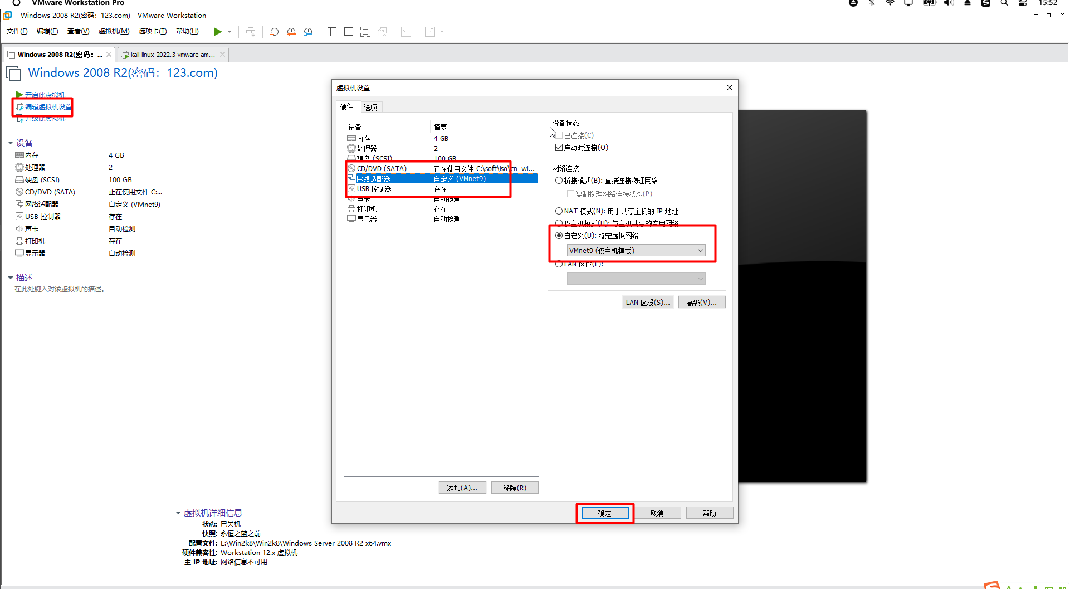The width and height of the screenshot is (1070, 589).
Task: Select 网络适配器 row in the main window device list
Action: pyautogui.click(x=88, y=205)
